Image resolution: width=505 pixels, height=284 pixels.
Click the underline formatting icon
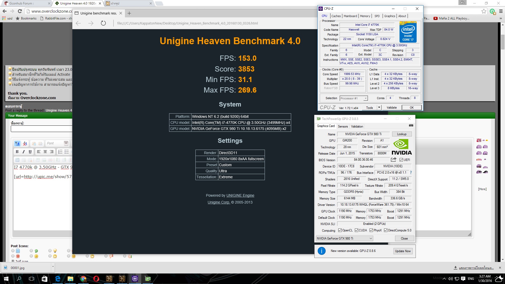pos(30,152)
